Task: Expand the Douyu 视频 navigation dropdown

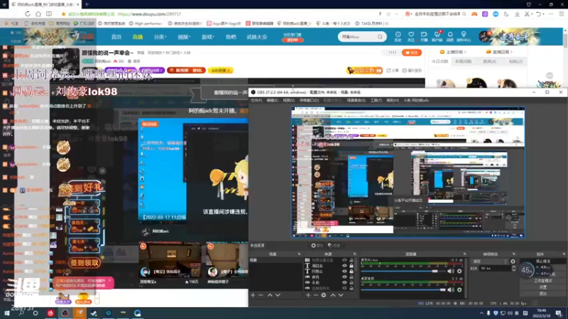Action: (x=184, y=37)
